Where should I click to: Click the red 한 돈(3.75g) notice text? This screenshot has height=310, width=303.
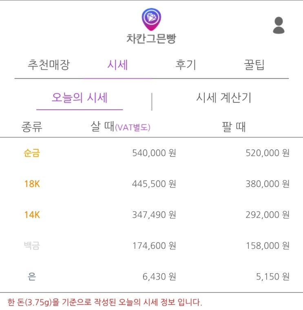tap(104, 302)
